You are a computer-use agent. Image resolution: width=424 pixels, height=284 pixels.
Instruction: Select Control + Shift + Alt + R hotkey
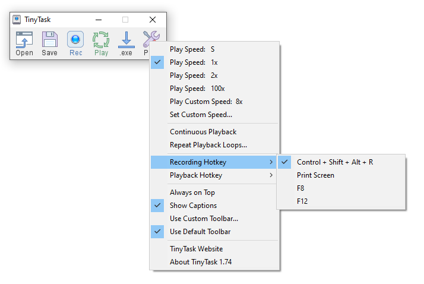(341, 162)
